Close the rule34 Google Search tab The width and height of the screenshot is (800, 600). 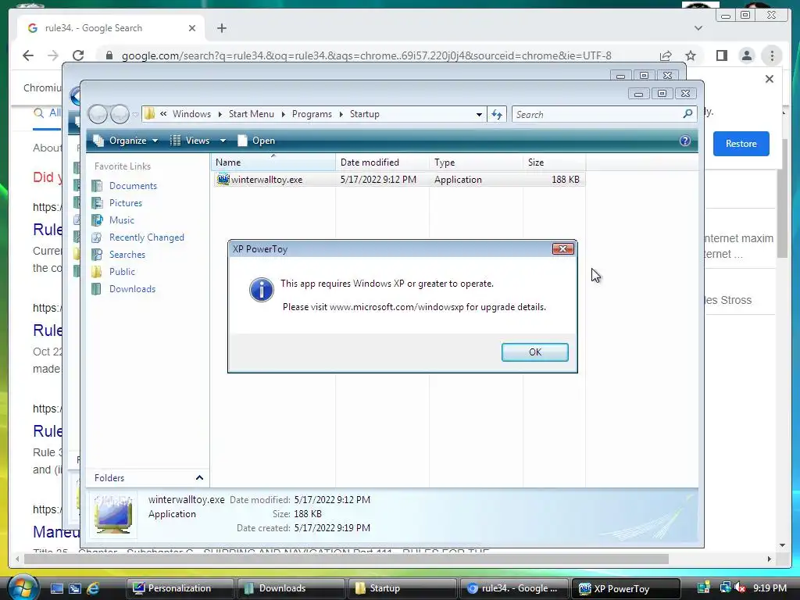click(192, 28)
